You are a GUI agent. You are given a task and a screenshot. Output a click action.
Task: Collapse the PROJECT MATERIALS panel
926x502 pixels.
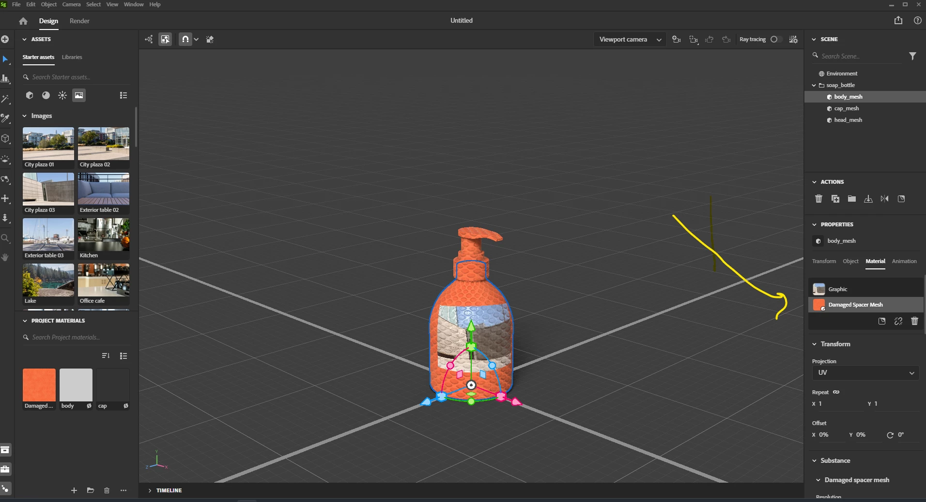click(25, 321)
